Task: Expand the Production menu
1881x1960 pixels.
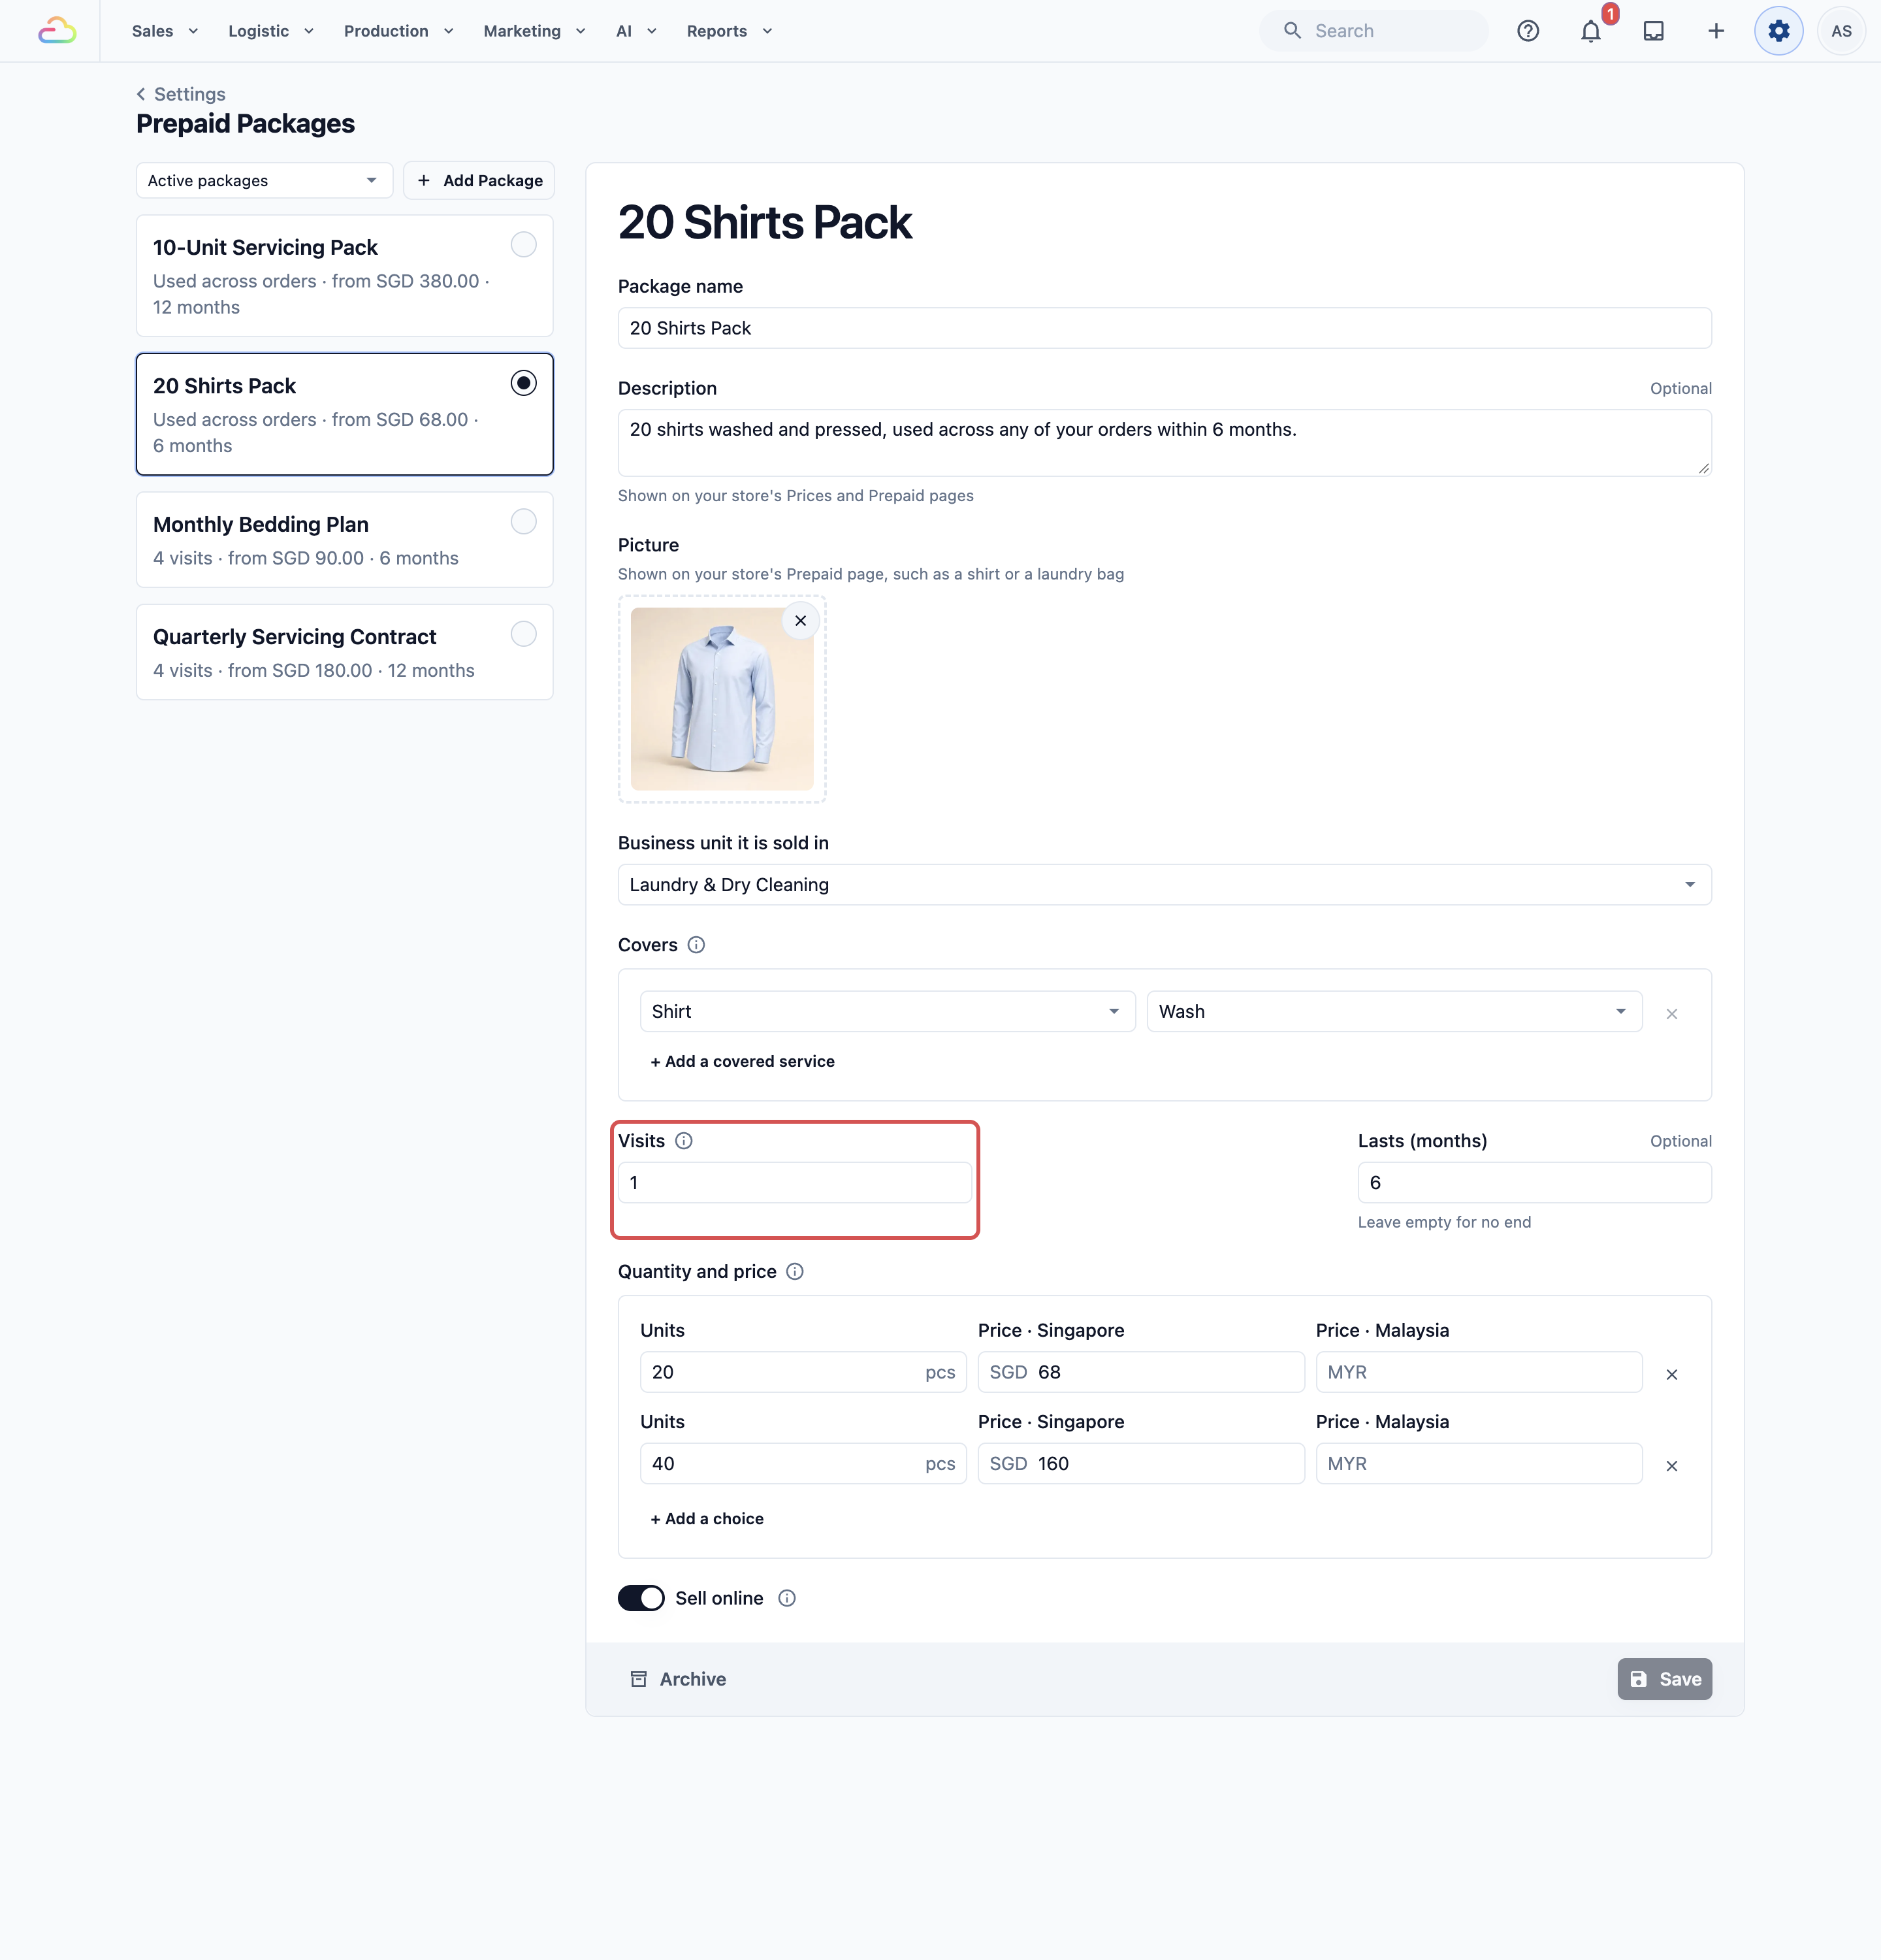Action: pos(399,31)
